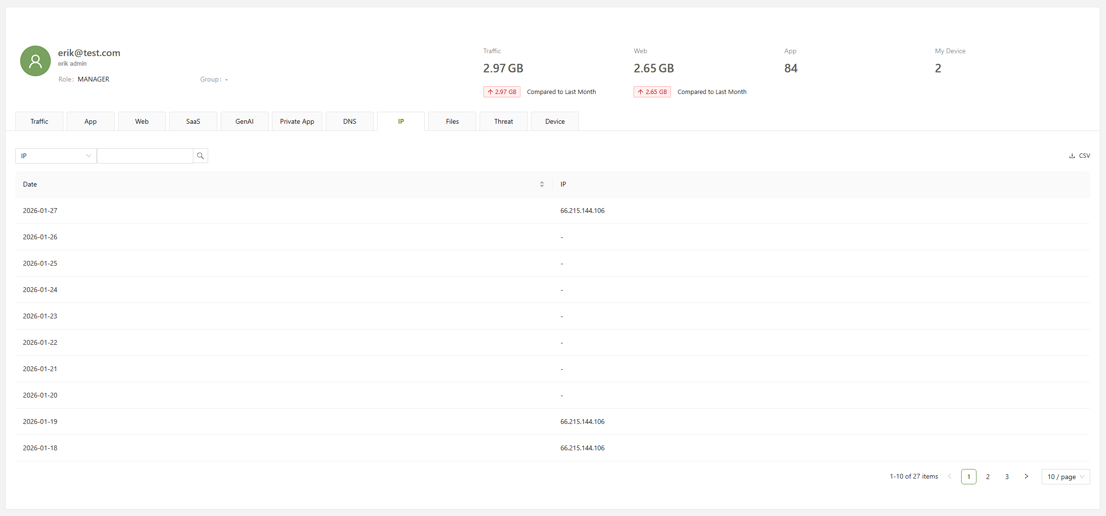This screenshot has width=1106, height=516.
Task: Switch to the Traffic tab
Action: 39,121
